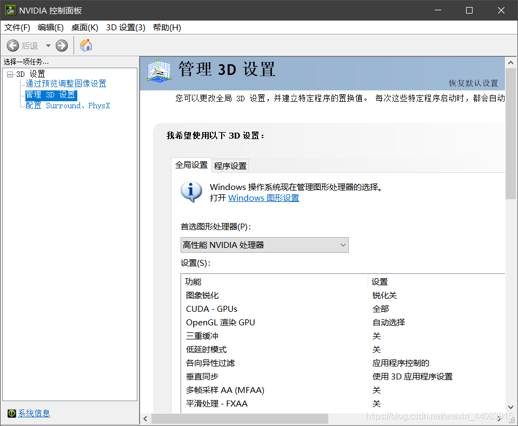This screenshot has height=426, width=518.
Task: Close the NVIDIA control panel window
Action: 501,10
